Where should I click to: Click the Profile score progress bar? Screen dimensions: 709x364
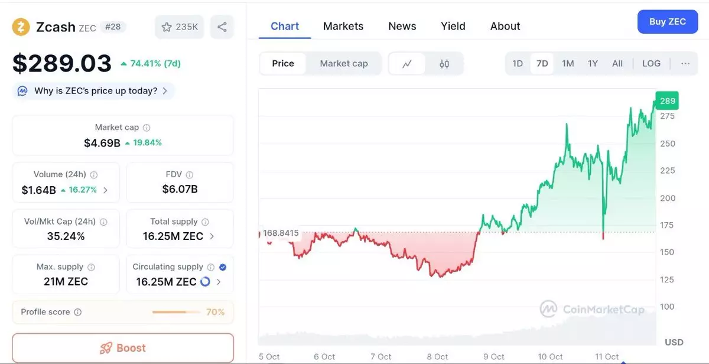pyautogui.click(x=176, y=312)
